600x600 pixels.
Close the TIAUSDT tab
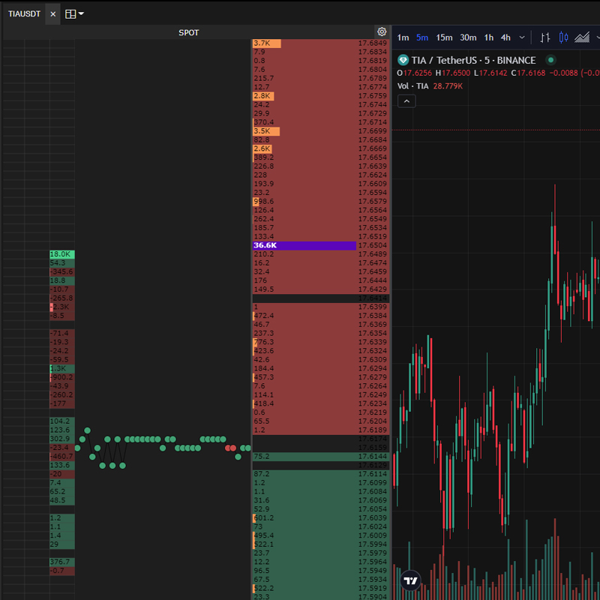[53, 13]
